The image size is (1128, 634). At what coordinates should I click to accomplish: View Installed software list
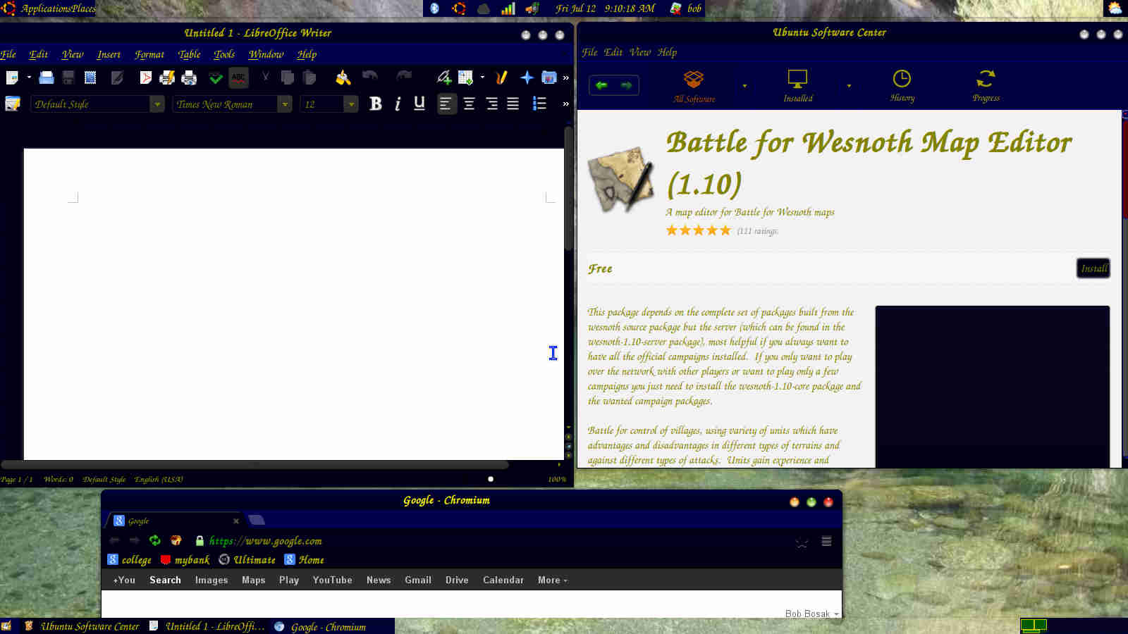798,87
